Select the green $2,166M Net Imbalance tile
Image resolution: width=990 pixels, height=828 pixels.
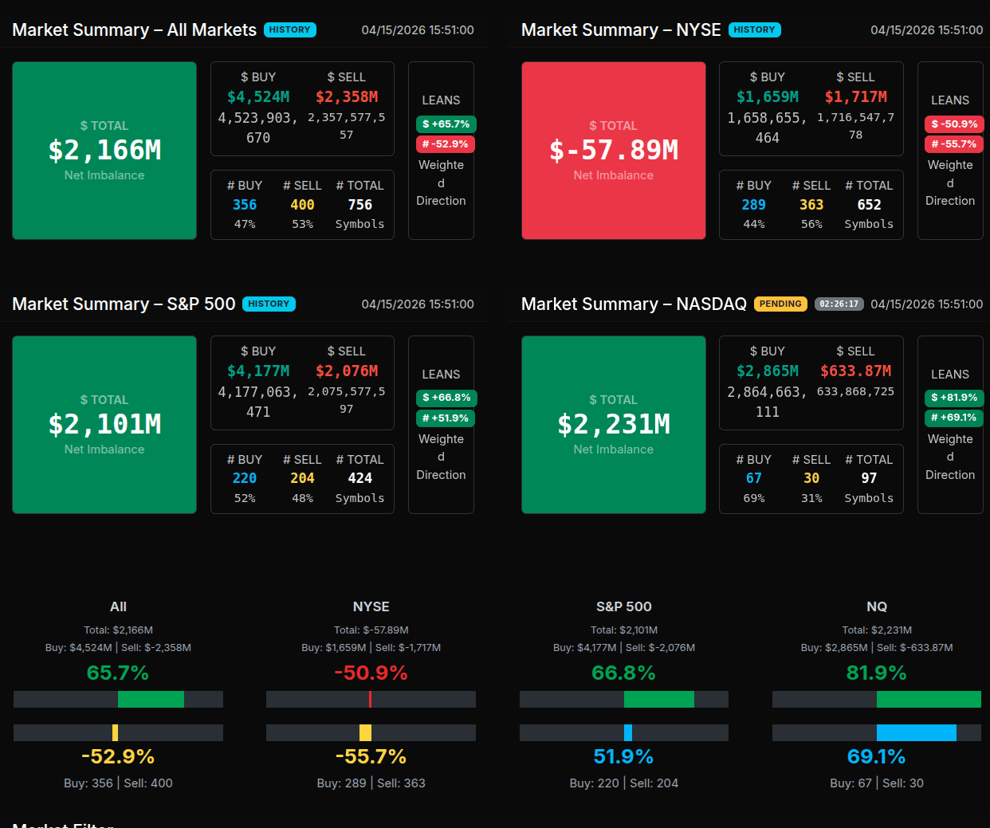(x=104, y=151)
